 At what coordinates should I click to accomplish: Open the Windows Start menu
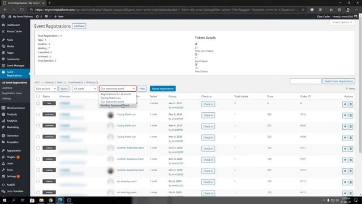coord(4,200)
